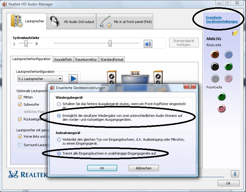Toggle Vorne links und rechts checkbox
The image size is (246, 192).
click(20, 136)
